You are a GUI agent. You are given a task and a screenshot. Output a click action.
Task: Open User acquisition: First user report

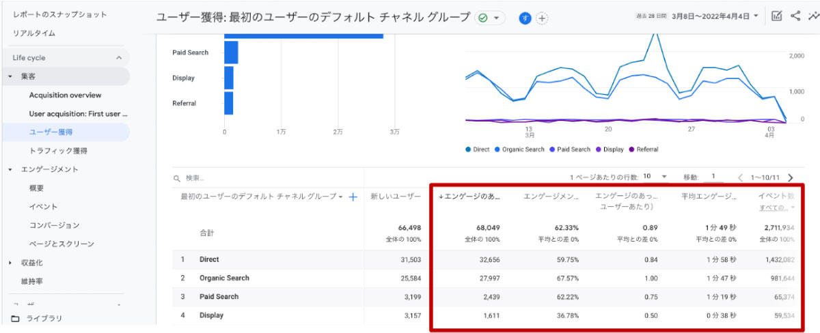point(79,114)
